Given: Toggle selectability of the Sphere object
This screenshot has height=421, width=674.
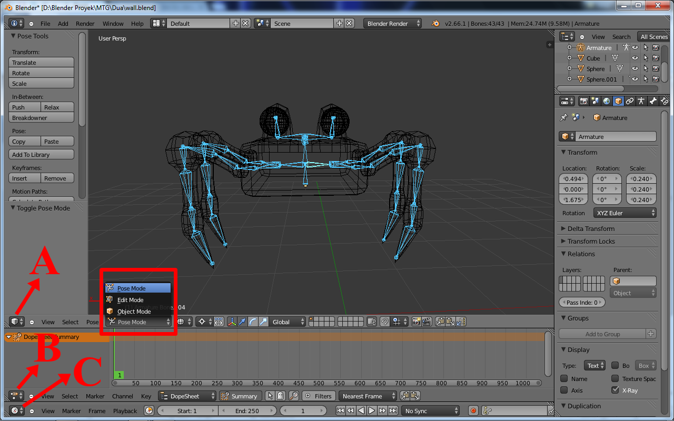Looking at the screenshot, I should pos(646,68).
